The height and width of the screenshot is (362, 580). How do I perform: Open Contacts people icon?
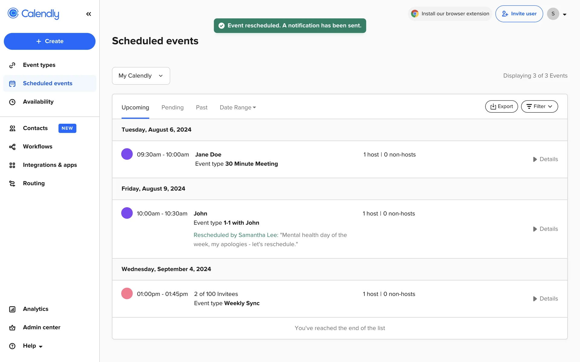[12, 129]
